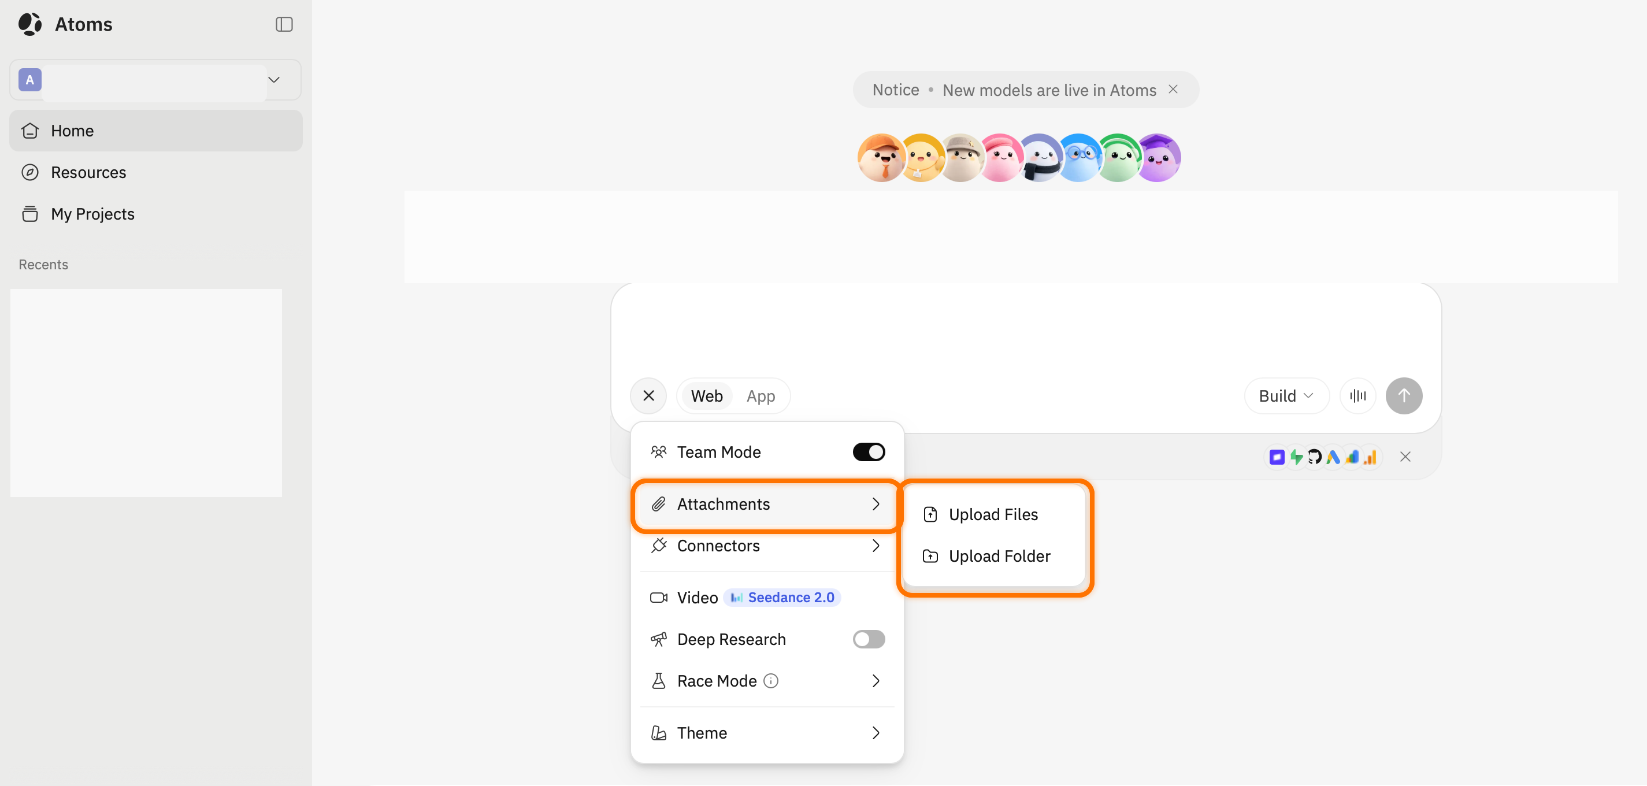Open the Build mode dropdown
1647x786 pixels.
pyautogui.click(x=1286, y=396)
